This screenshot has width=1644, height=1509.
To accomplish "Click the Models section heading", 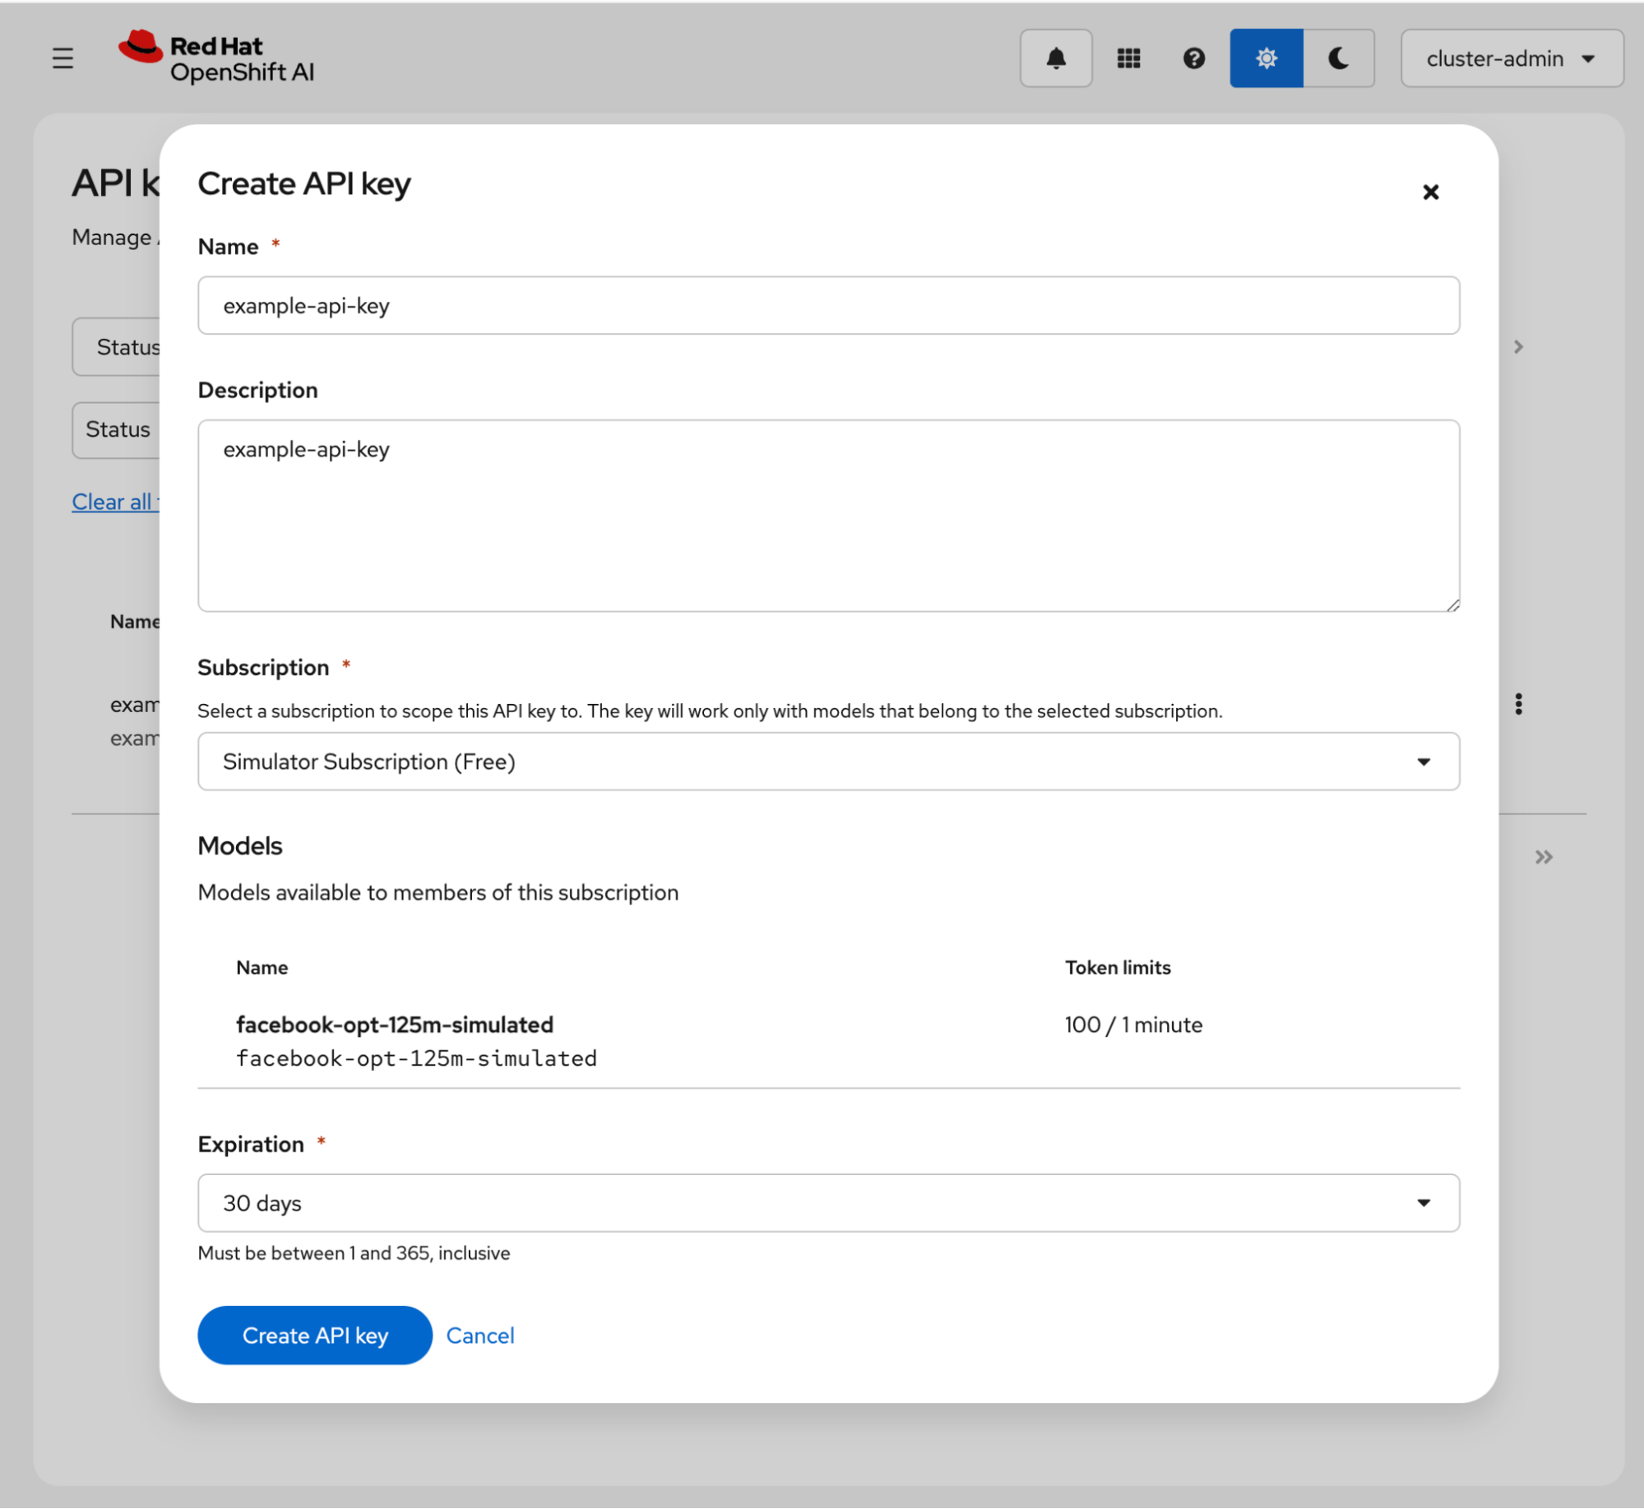I will coord(240,846).
